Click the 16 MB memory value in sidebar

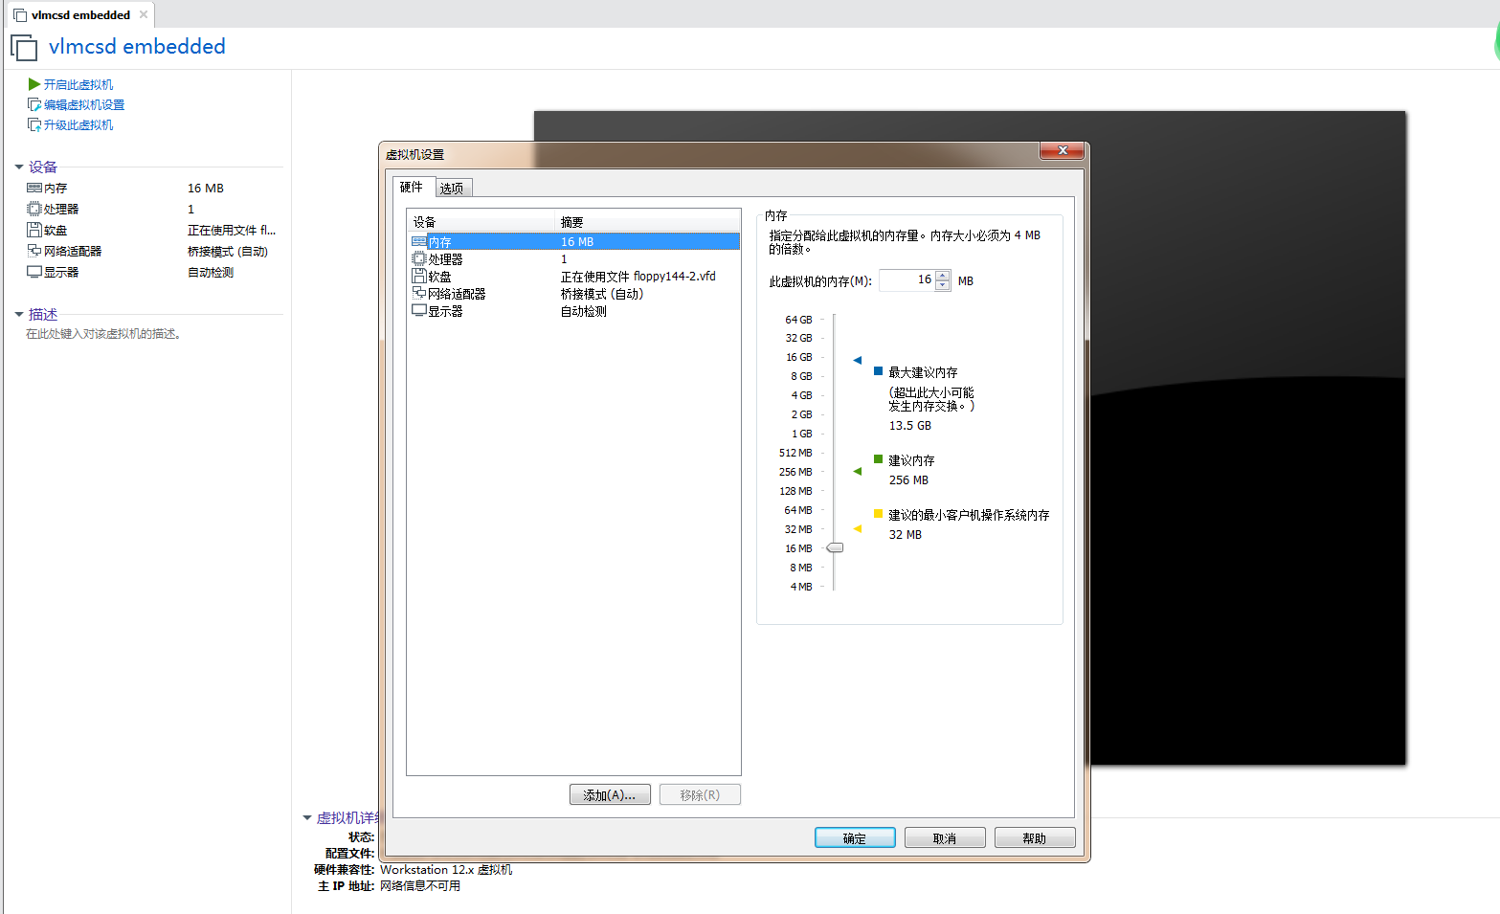206,188
